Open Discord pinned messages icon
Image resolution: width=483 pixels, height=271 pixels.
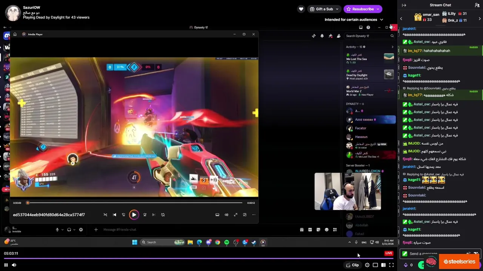pyautogui.click(x=330, y=36)
